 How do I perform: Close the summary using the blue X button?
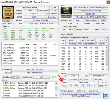[106, 96]
